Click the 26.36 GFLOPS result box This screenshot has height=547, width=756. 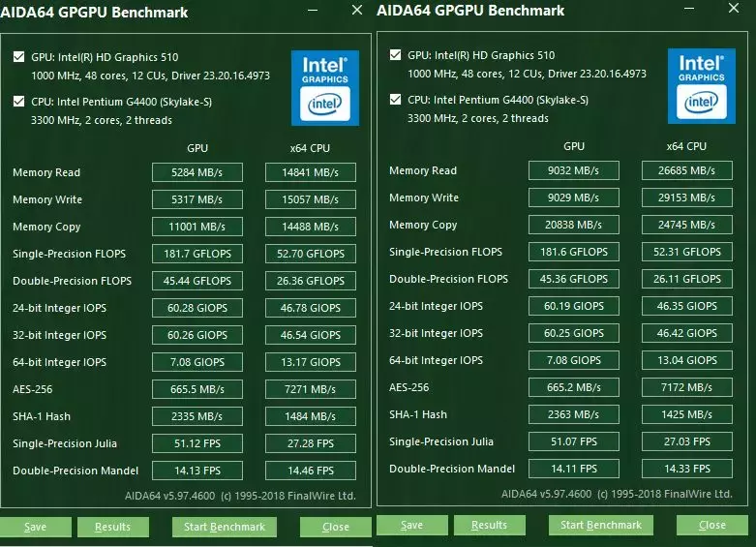pos(311,281)
